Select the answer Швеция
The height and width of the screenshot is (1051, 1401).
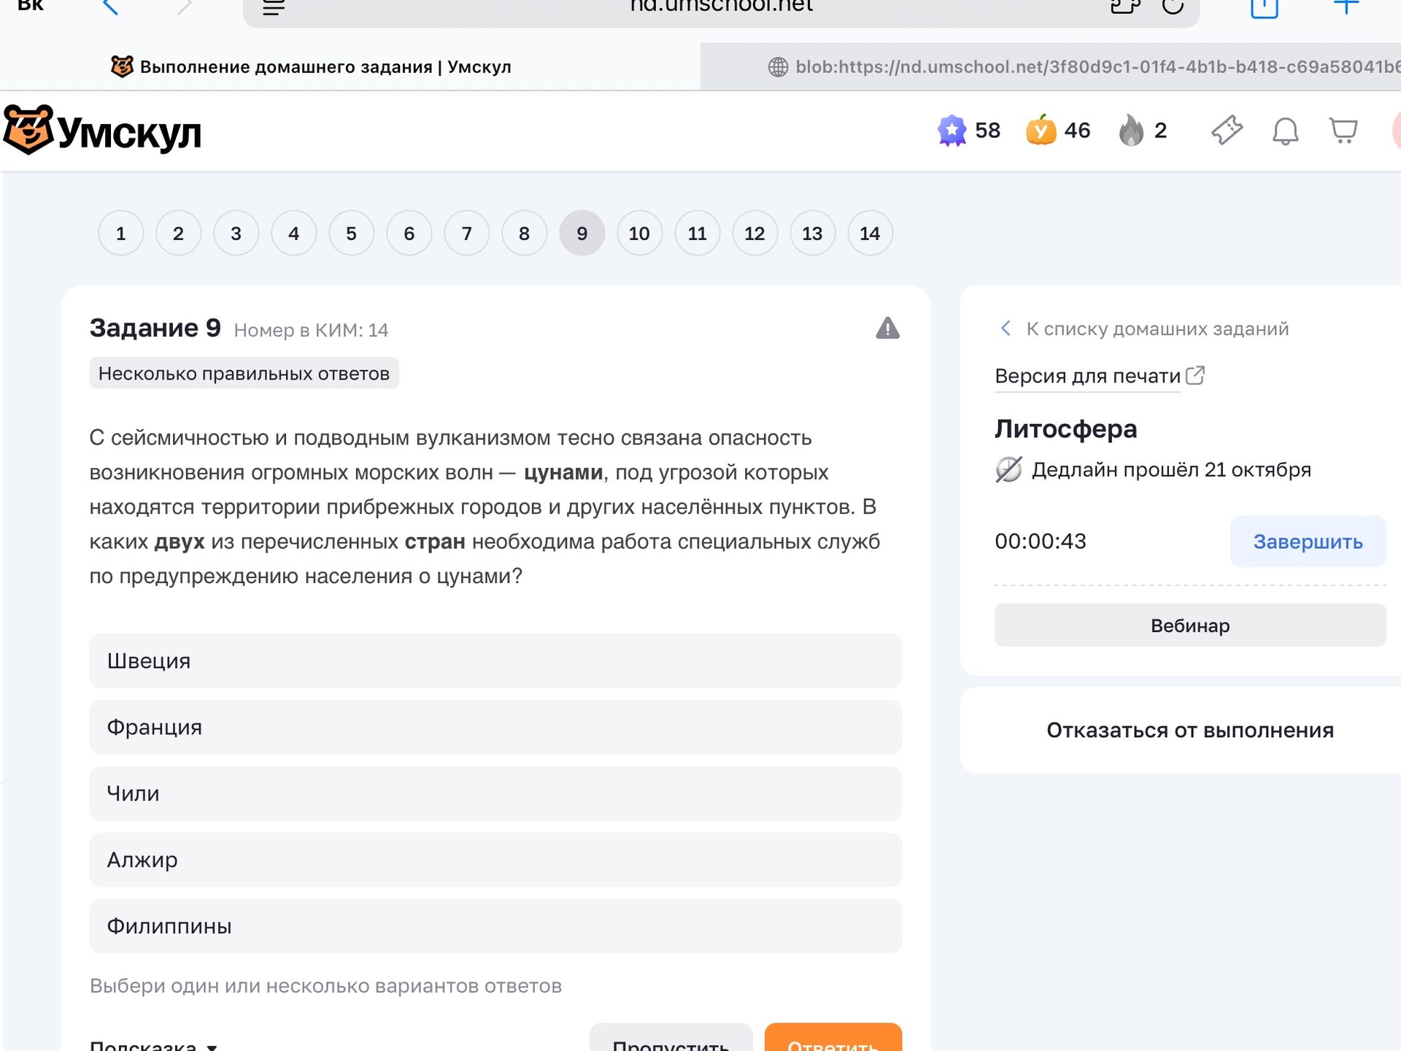pos(495,661)
